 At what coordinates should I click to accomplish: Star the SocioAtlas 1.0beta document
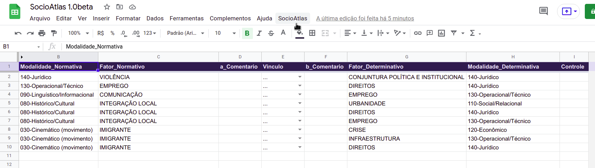click(107, 7)
